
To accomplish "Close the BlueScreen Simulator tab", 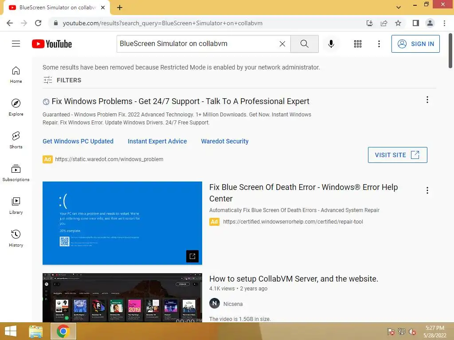I will click(103, 8).
